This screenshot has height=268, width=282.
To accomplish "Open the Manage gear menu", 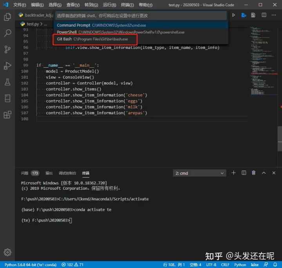I will [7, 252].
